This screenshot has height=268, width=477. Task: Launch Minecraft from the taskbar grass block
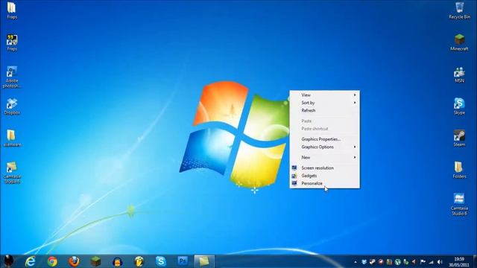(x=95, y=261)
